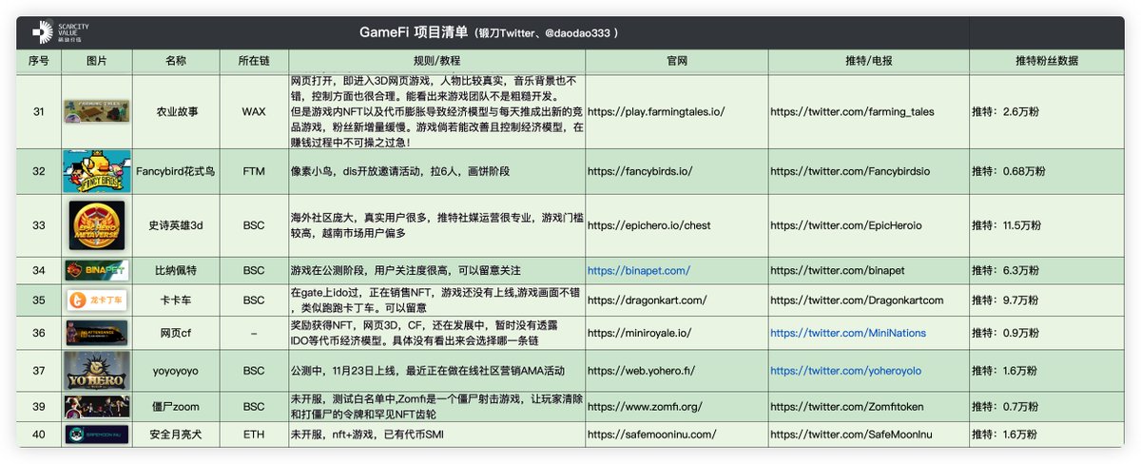Open the web.yohero.fi website URL

(x=642, y=371)
